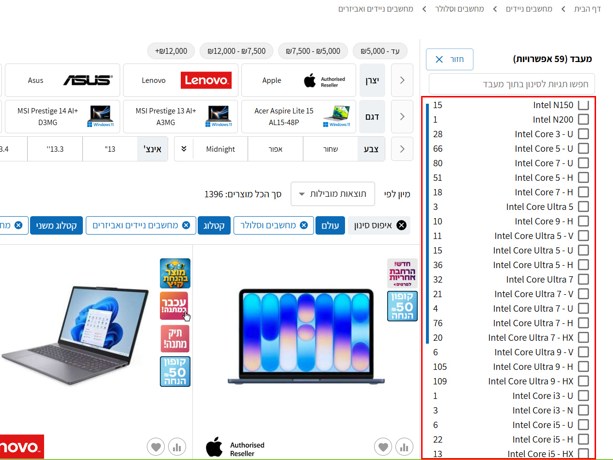Check the Intel Core i3 - N filter

(x=583, y=410)
